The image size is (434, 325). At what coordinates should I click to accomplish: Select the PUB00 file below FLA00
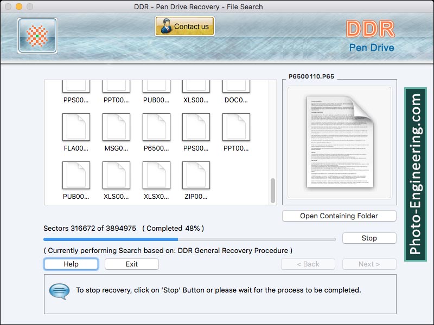tap(76, 175)
